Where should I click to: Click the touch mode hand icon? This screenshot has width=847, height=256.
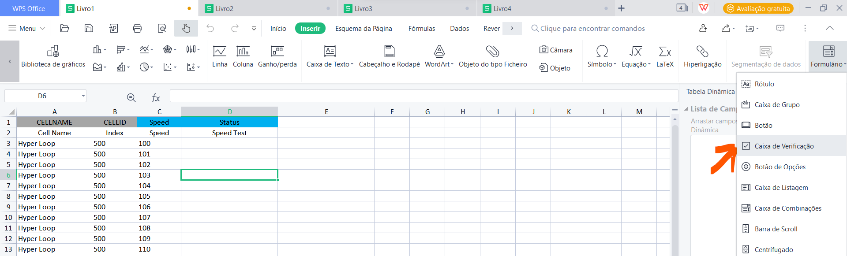[186, 29]
